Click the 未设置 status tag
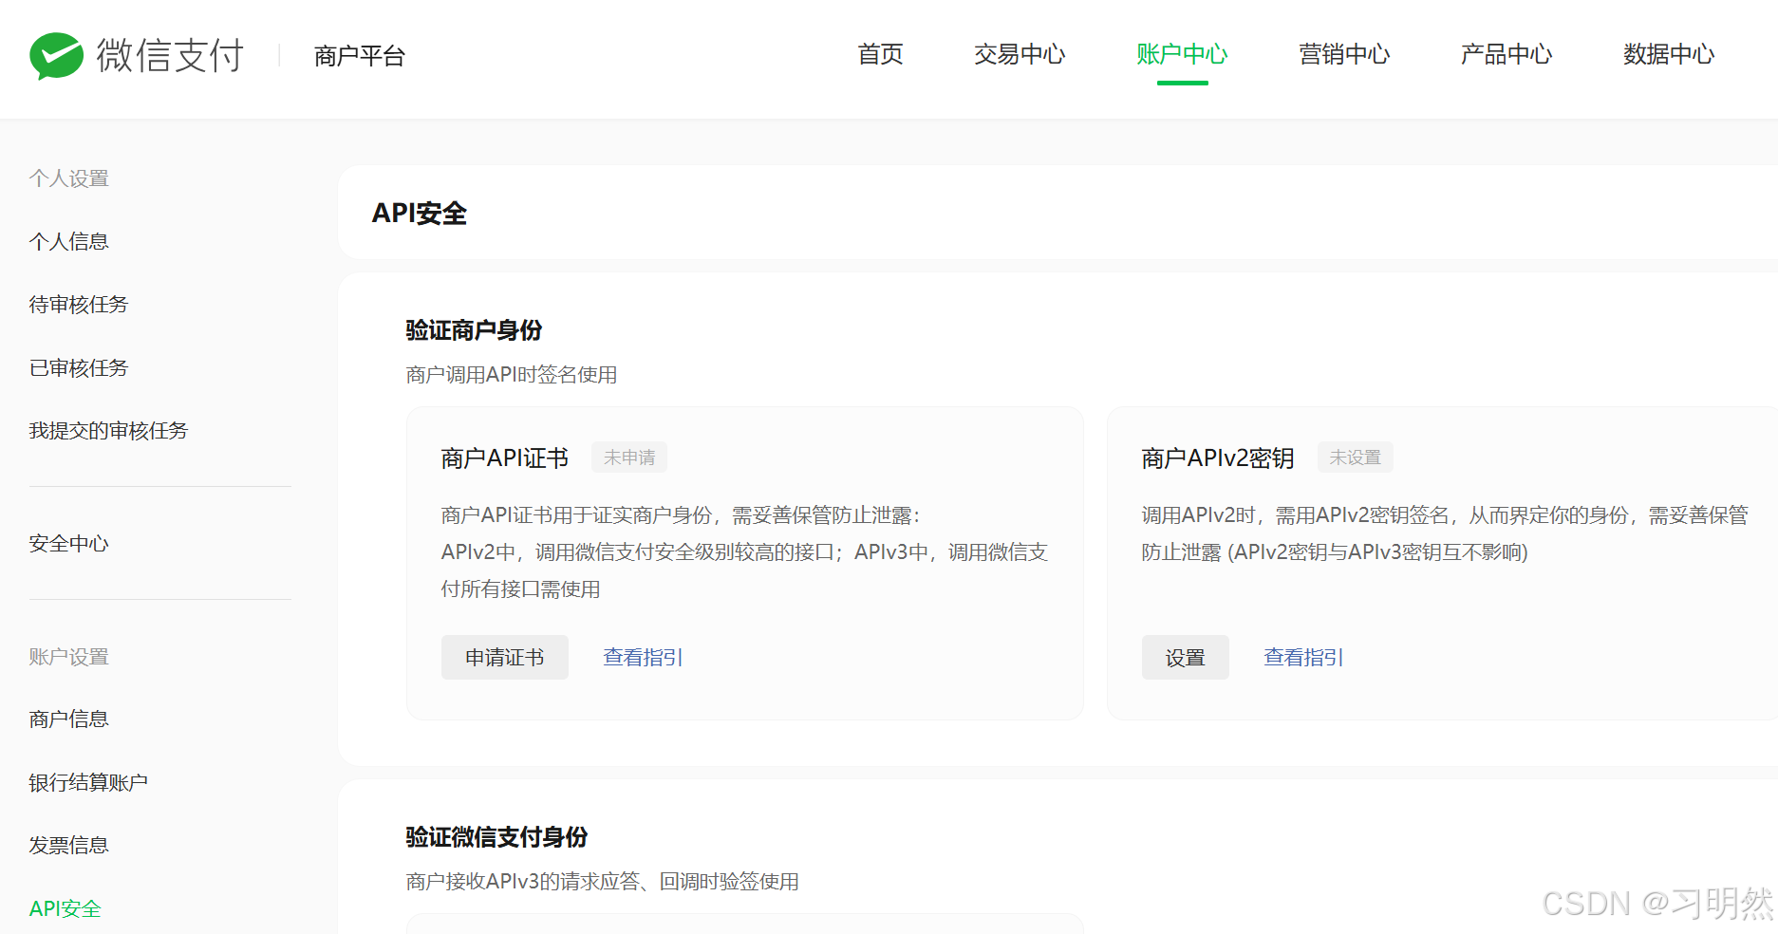The height and width of the screenshot is (934, 1778). [1356, 458]
